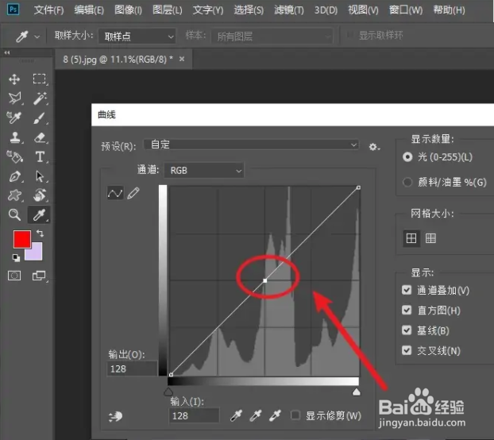Choose pencil draw curve mode

133,193
